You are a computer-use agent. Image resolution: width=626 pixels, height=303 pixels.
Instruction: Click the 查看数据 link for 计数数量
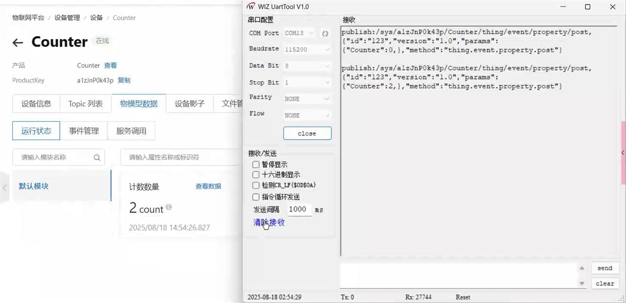pos(208,186)
